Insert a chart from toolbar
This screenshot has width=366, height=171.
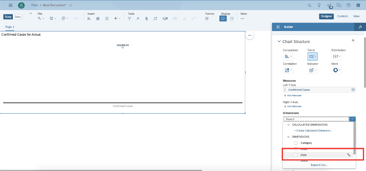click(x=89, y=19)
